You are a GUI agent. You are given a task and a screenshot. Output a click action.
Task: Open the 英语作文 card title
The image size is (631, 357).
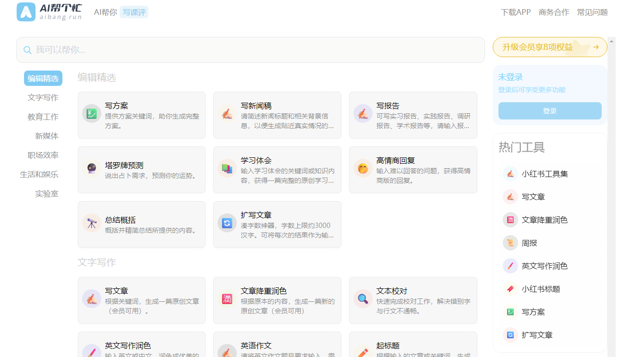256,345
